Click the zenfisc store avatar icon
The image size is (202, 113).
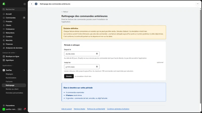[x=4, y=109]
